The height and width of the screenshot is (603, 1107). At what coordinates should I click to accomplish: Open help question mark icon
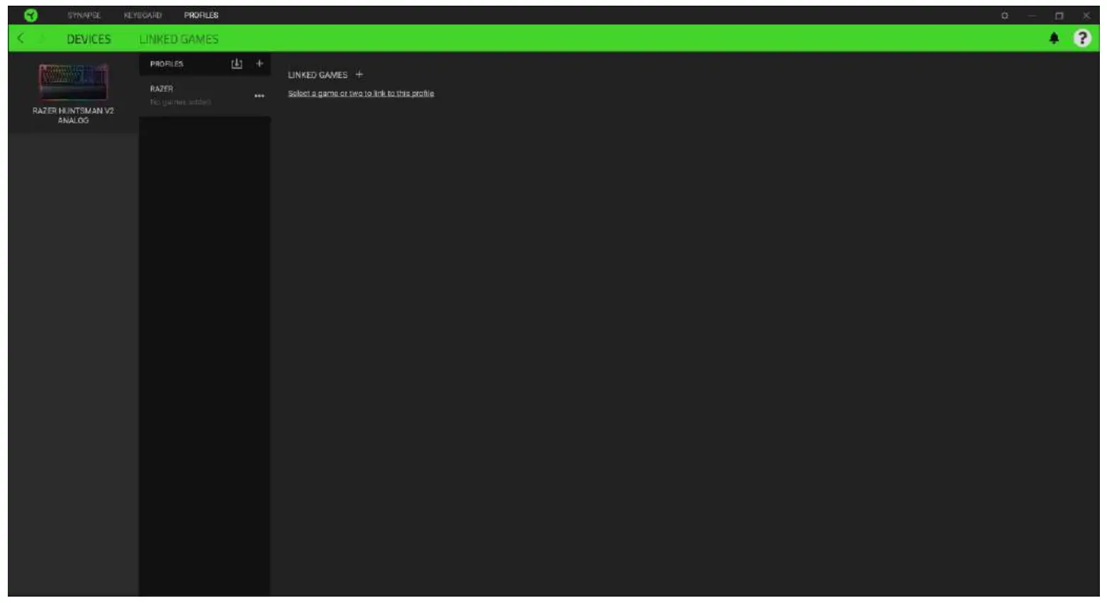[1081, 38]
